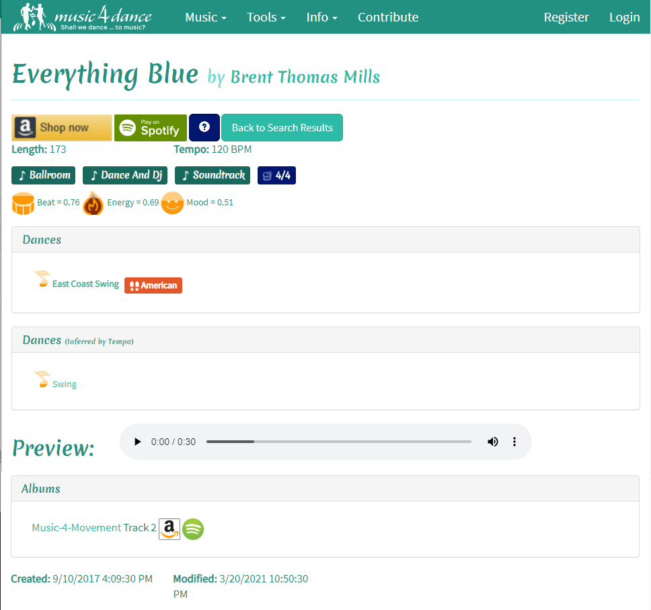Open the Login page

624,18
